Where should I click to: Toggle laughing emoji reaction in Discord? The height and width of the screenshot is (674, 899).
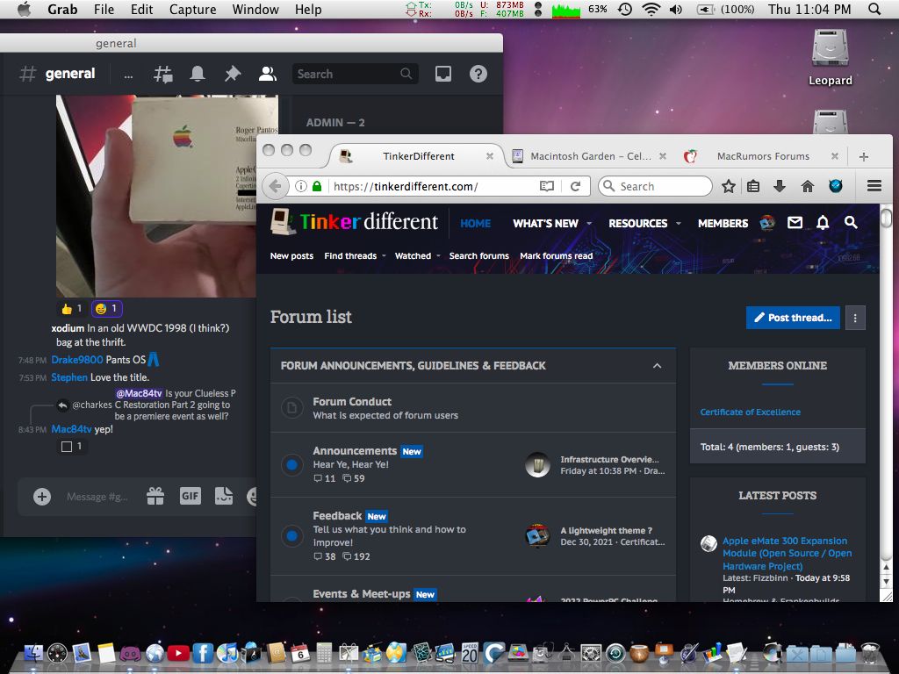(106, 309)
